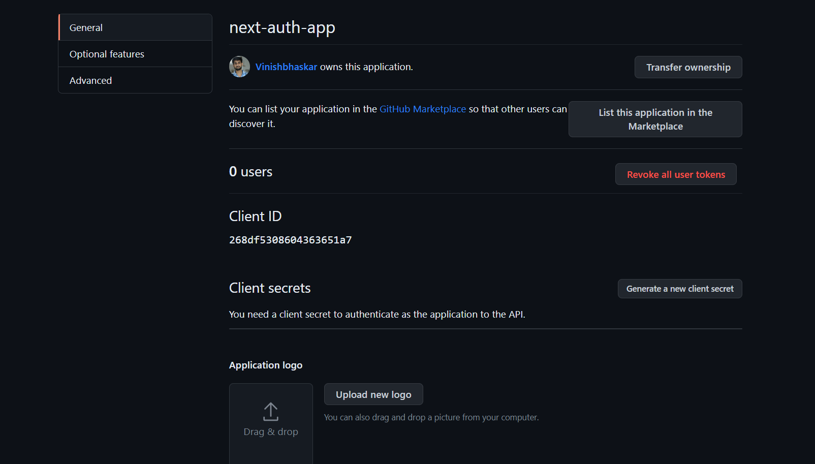Screen dimensions: 815x464
Task: Open Optional features in sidebar
Action: [135, 54]
